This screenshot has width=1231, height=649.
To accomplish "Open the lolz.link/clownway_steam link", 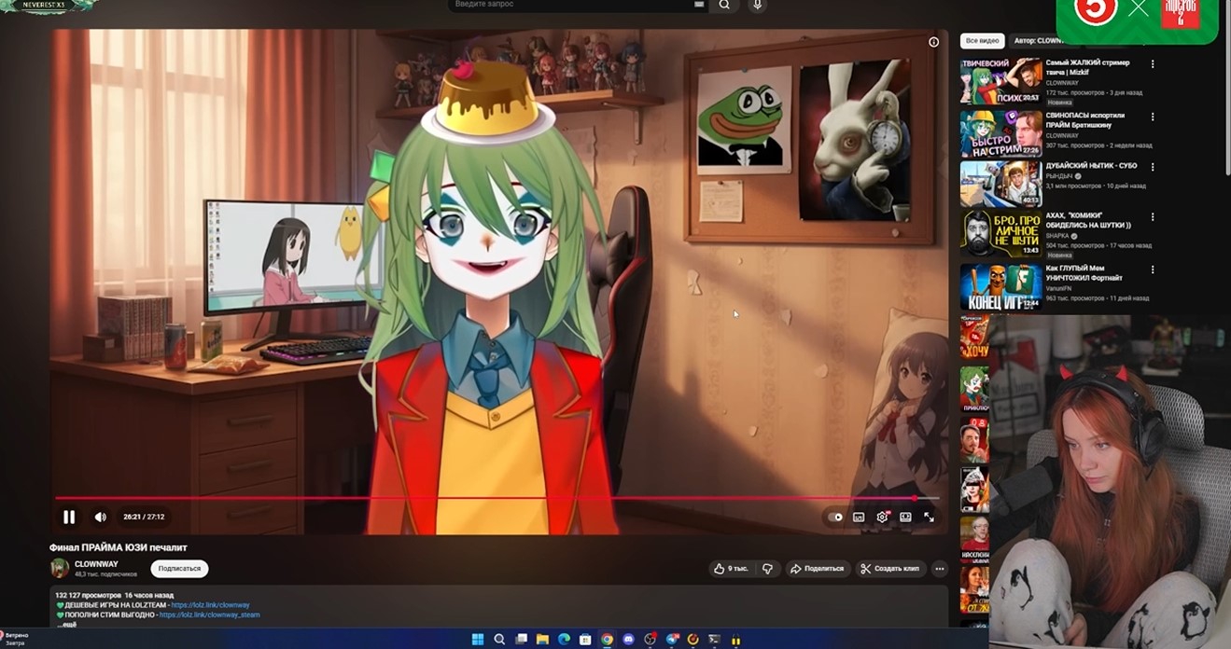I will pos(209,614).
